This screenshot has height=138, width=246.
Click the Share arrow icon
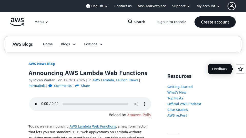click(x=77, y=86)
